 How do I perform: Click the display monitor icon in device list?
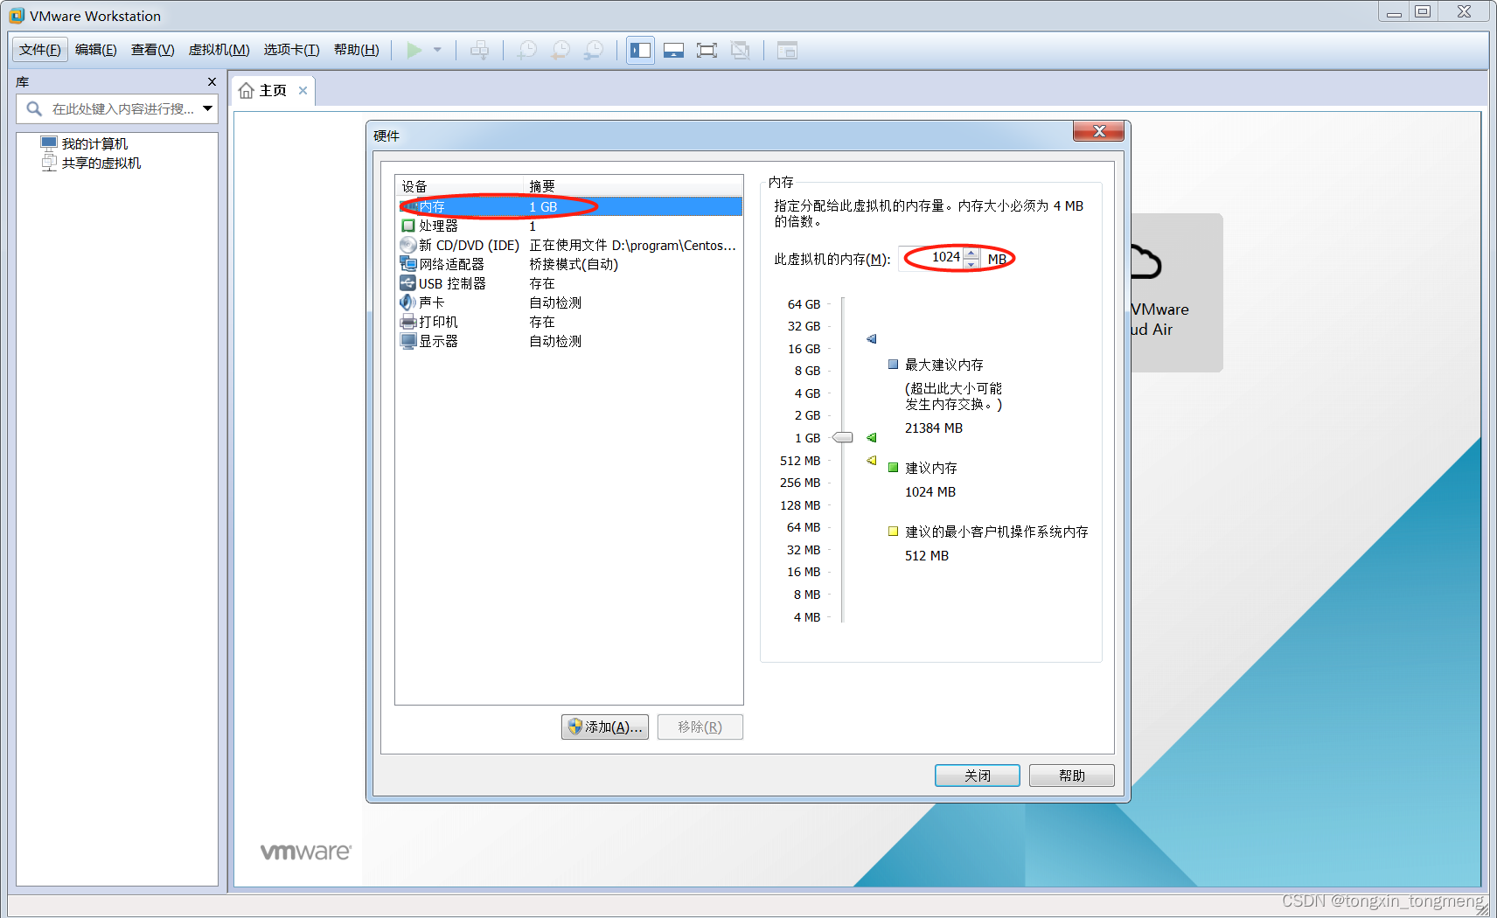pyautogui.click(x=408, y=341)
